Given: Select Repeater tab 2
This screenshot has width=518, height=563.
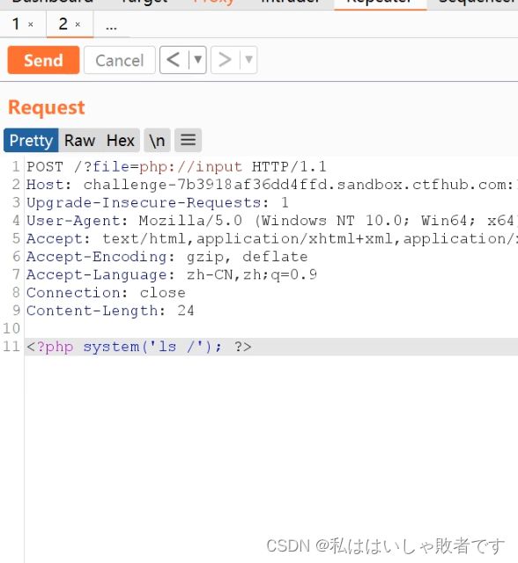Looking at the screenshot, I should click(63, 24).
